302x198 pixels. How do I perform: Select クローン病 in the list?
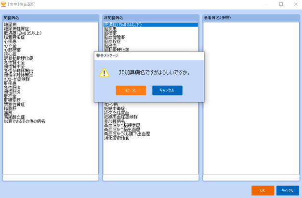[111, 105]
